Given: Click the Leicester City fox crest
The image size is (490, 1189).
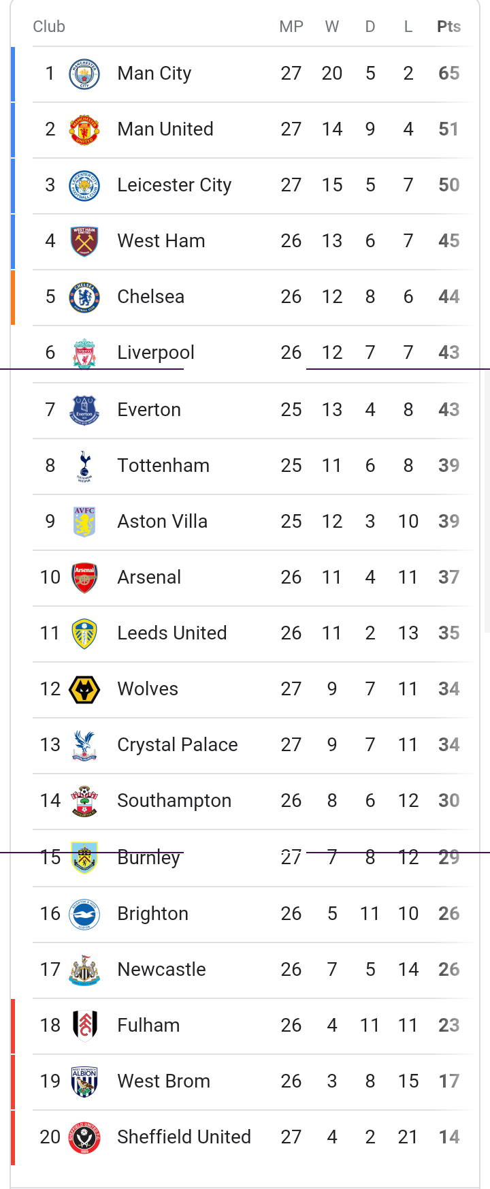Looking at the screenshot, I should [84, 185].
